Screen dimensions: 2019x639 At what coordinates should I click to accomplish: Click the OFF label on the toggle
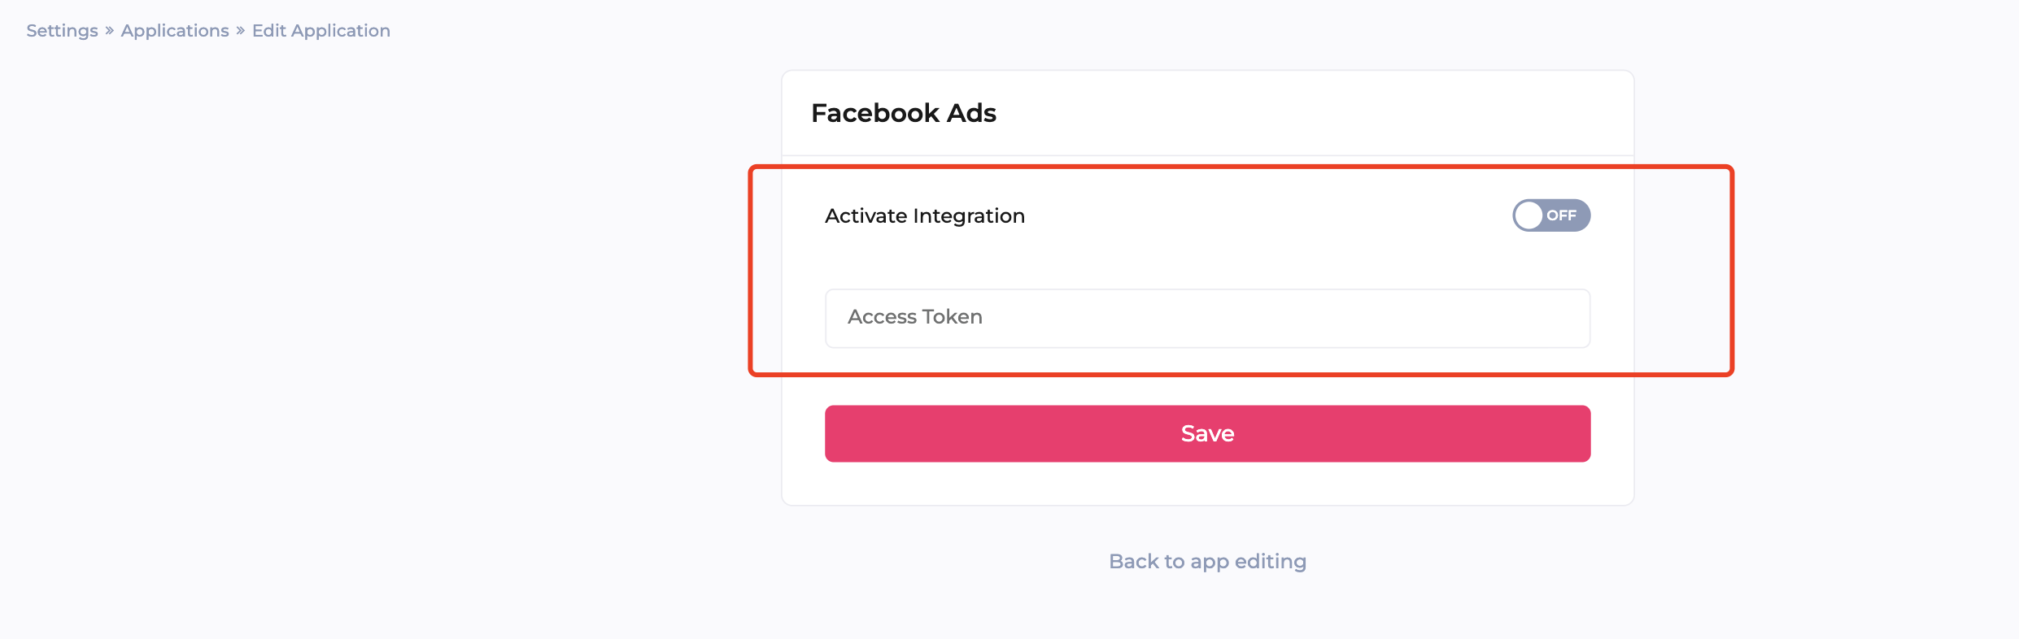(x=1561, y=215)
